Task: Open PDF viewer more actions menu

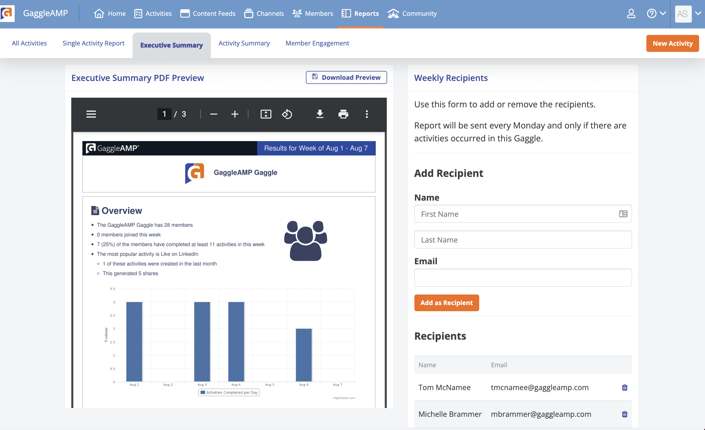Action: [367, 114]
